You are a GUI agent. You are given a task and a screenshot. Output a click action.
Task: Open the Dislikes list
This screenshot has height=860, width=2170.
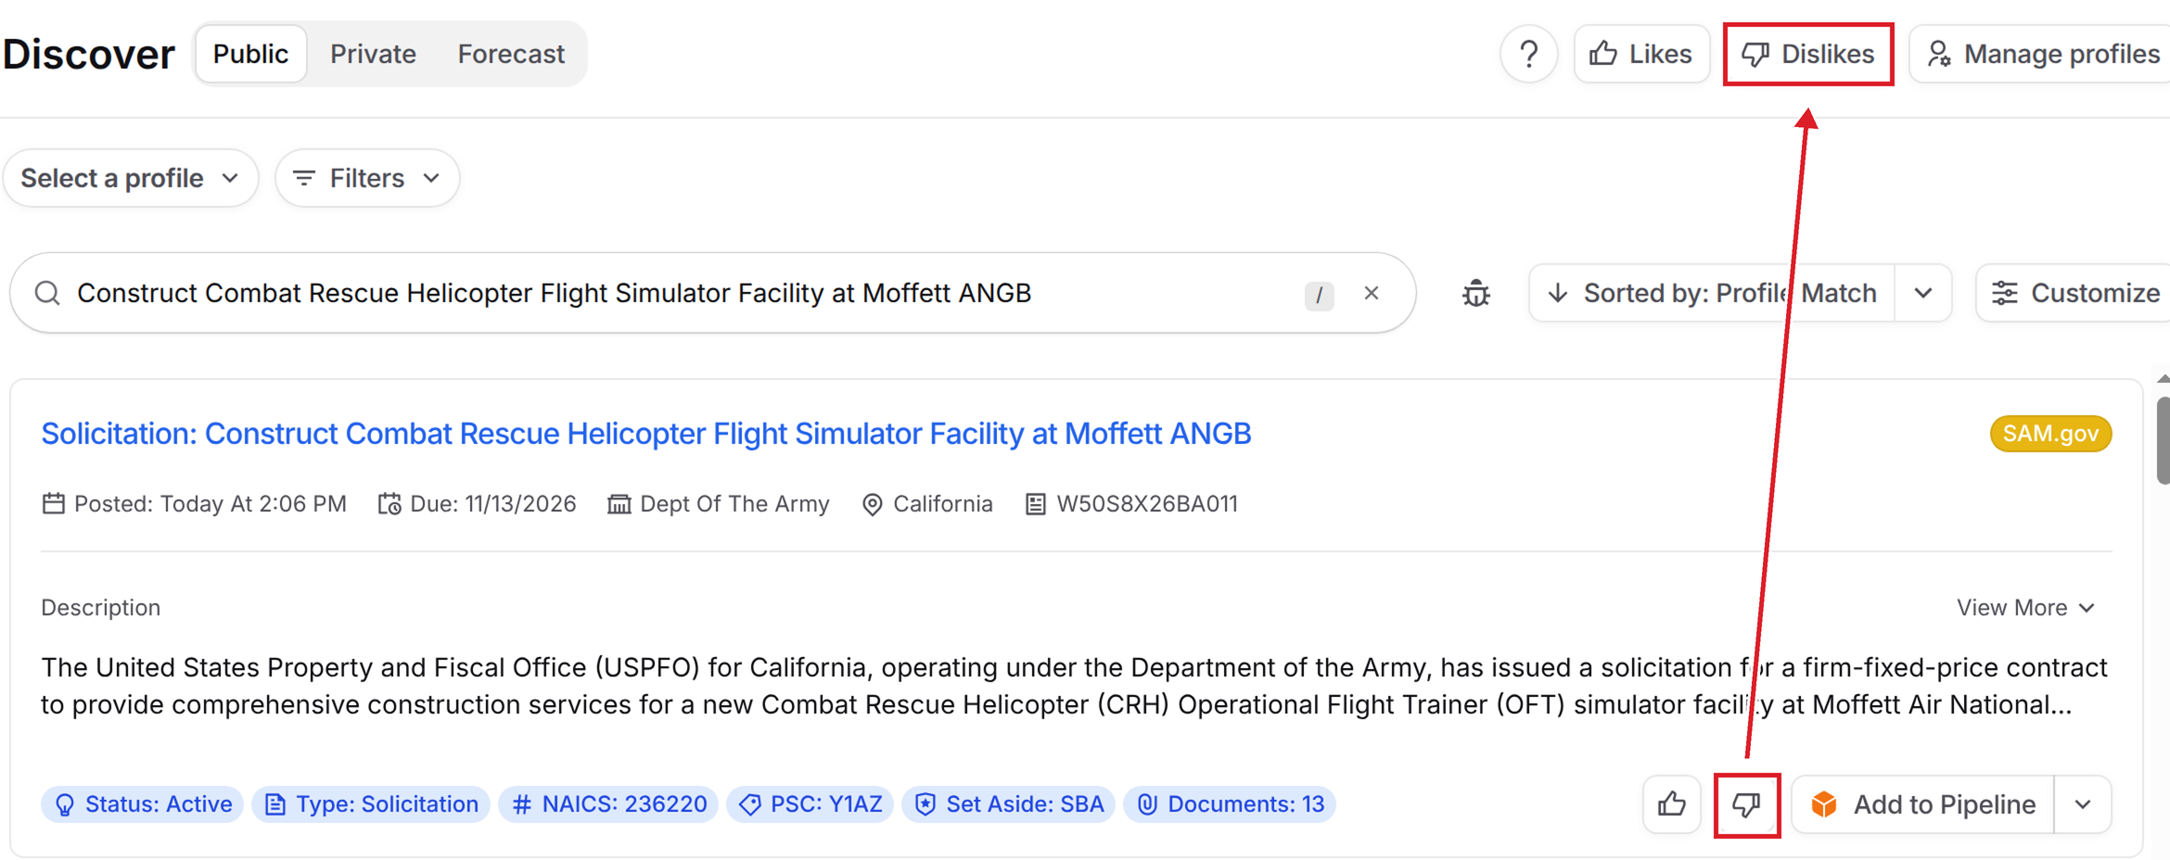[1808, 54]
